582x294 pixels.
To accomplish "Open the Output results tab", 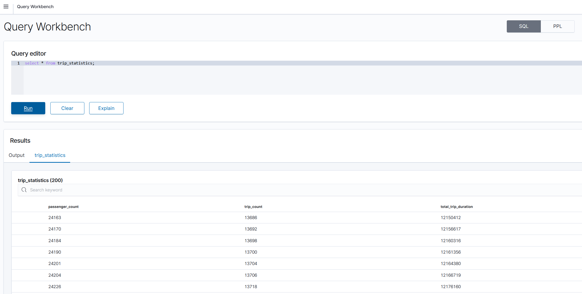I will point(17,155).
